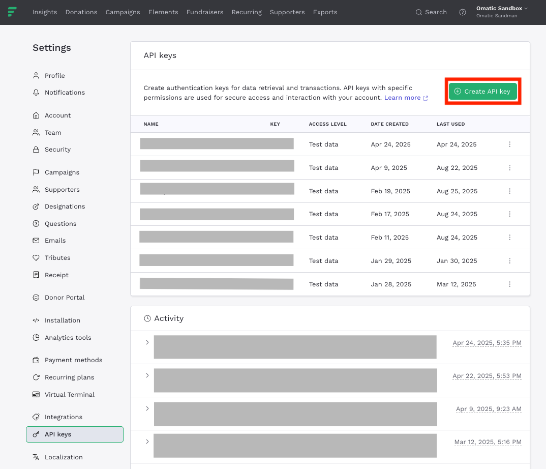
Task: Click the Last Used value Jan 30, 2025
Action: point(457,260)
